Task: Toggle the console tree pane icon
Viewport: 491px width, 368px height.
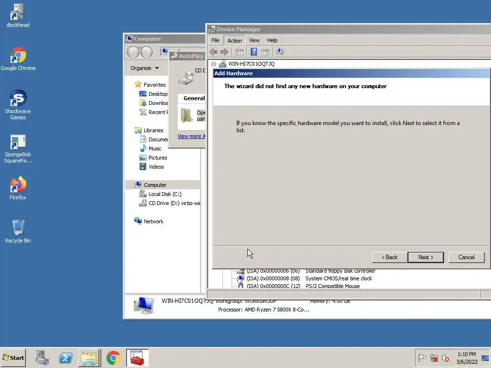Action: [x=239, y=52]
